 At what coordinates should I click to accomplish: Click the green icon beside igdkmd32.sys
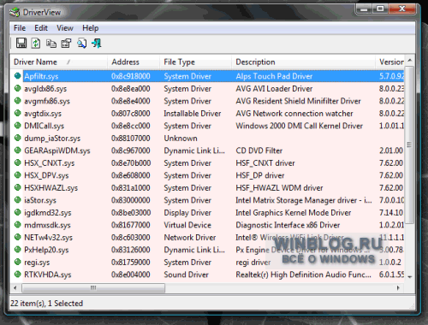pyautogui.click(x=18, y=212)
